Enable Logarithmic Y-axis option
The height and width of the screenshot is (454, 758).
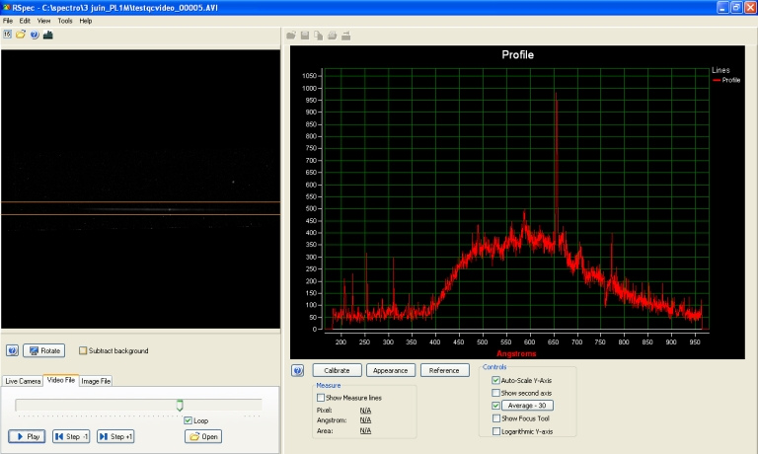[x=496, y=431]
